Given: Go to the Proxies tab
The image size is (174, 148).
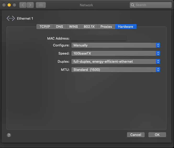Looking at the screenshot, I should tap(106, 27).
